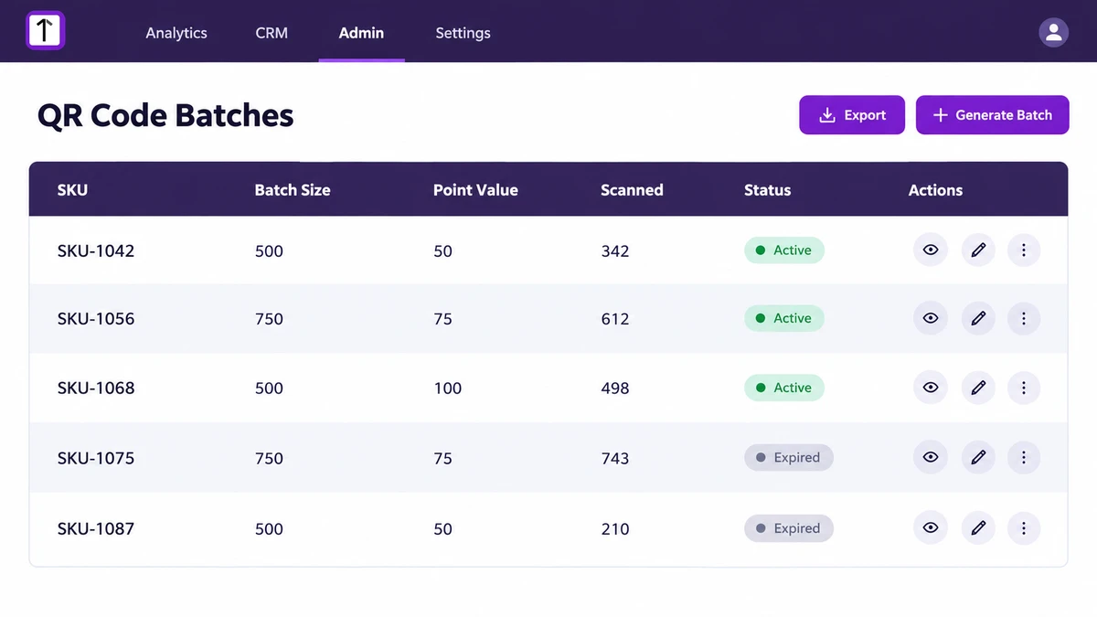The width and height of the screenshot is (1097, 617).
Task: Edit the SKU-1042 batch with the pencil icon
Action: [x=978, y=250]
